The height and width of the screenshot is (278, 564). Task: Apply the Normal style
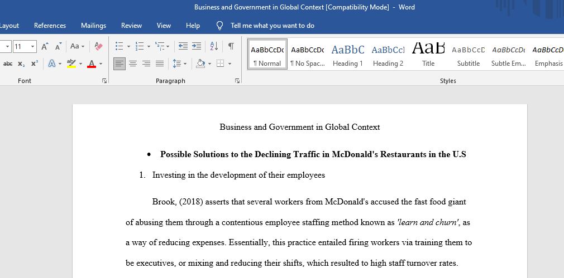click(x=267, y=54)
